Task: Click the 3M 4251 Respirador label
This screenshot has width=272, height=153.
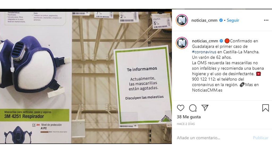Action: [x=24, y=116]
